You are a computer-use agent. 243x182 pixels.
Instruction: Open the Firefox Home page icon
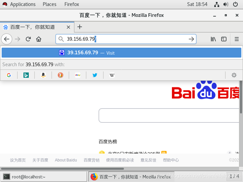[39, 39]
